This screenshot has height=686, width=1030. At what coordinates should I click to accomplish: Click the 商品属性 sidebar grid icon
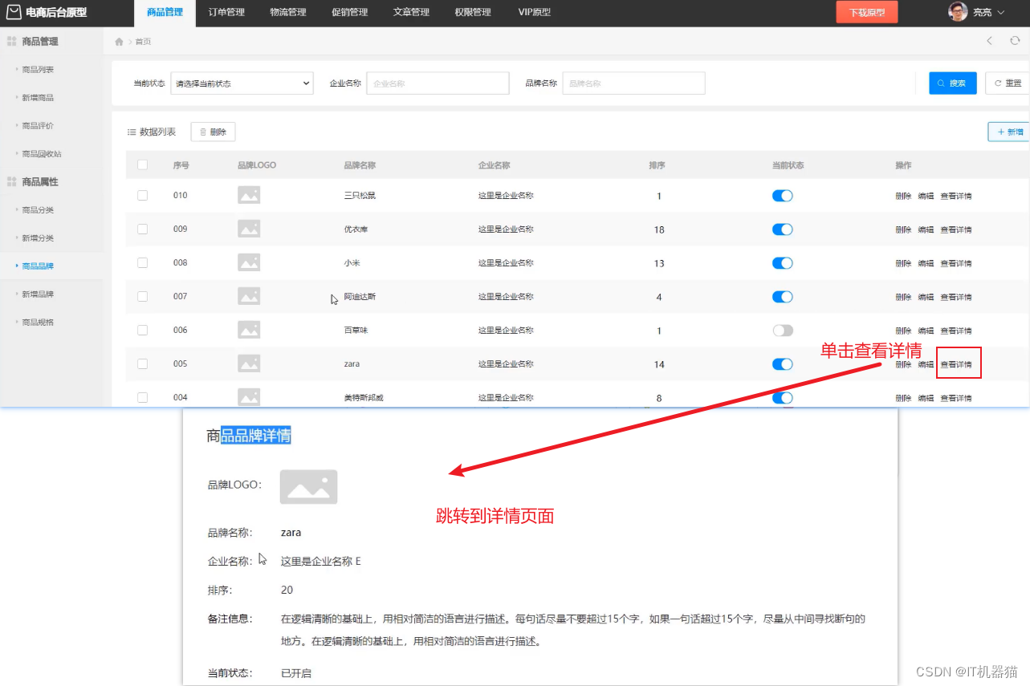(12, 182)
